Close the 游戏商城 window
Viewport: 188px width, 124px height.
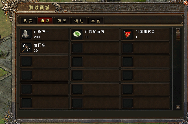click(x=186, y=3)
